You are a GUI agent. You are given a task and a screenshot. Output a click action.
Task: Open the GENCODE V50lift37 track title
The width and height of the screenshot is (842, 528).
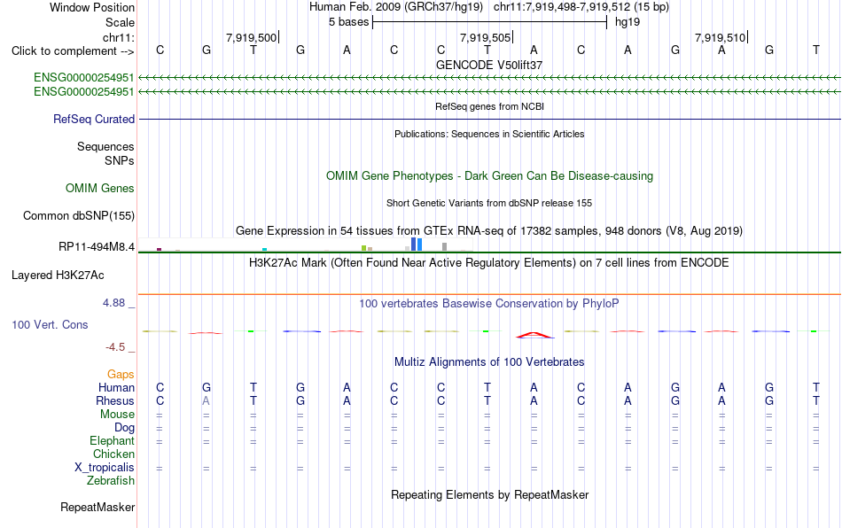pos(489,65)
